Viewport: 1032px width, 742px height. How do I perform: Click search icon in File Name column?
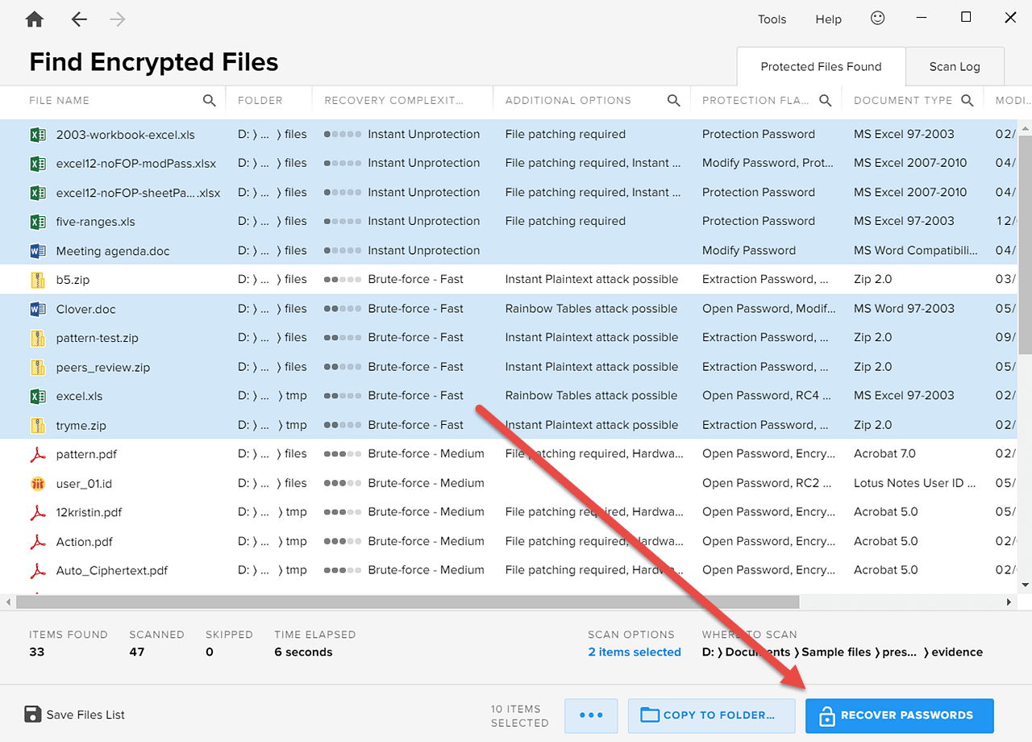click(x=210, y=101)
